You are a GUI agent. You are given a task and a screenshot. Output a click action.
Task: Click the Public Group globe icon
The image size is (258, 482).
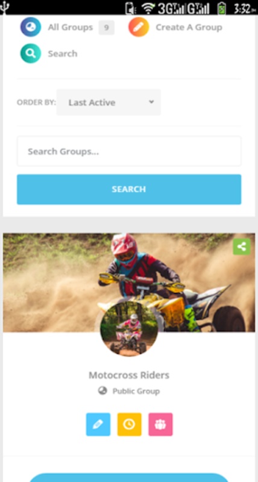point(102,391)
